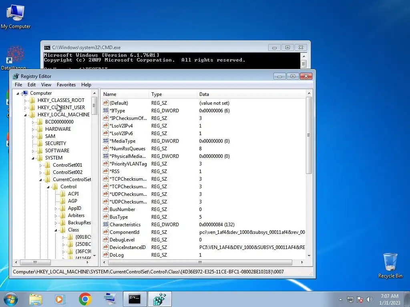The image size is (410, 307).
Task: Collapse the SYSTEM key
Action: [x=33, y=158]
